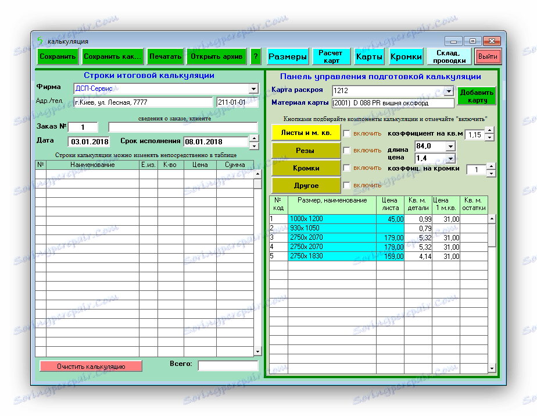Click Добавить карту button
The height and width of the screenshot is (416, 537).
tap(477, 96)
